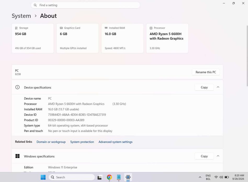This screenshot has width=248, height=182.
Task: Click the 'Related links' label
Action: coord(24,142)
